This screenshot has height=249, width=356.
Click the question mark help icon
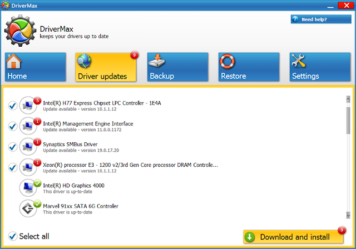[295, 19]
